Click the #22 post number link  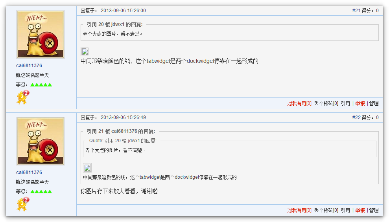356,117
